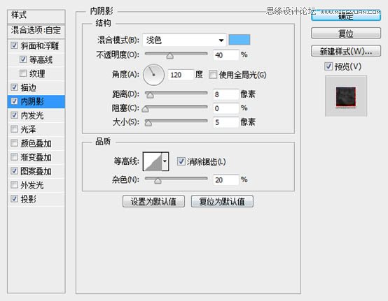This screenshot has height=301, width=388.
Task: Toggle the 投影 checkbox
Action: click(14, 199)
